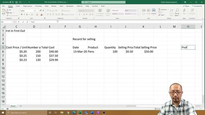This screenshot has width=205, height=115.
Task: Click the Name Box showing N5
Action: [x=6, y=22]
